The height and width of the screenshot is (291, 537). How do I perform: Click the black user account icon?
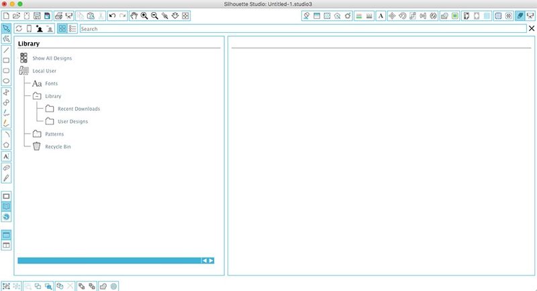pos(40,29)
